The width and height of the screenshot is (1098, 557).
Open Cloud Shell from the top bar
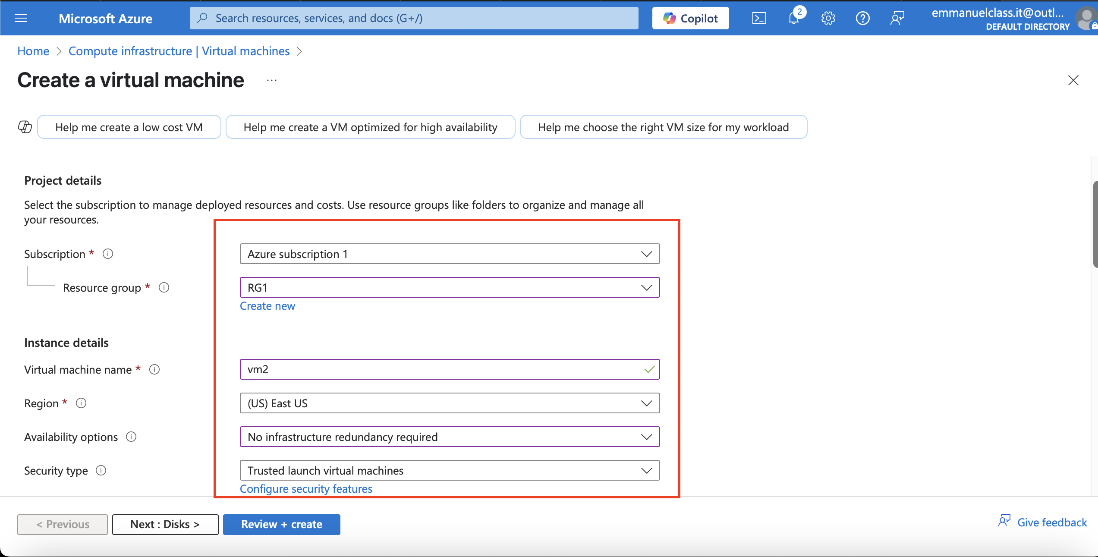pos(759,18)
